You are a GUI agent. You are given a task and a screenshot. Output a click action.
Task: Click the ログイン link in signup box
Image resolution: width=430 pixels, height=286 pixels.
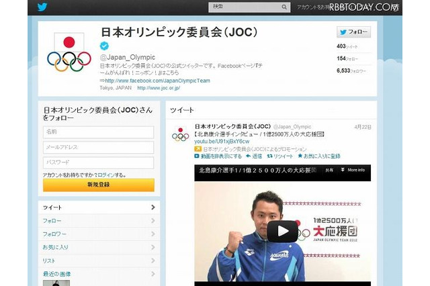pyautogui.click(x=105, y=175)
